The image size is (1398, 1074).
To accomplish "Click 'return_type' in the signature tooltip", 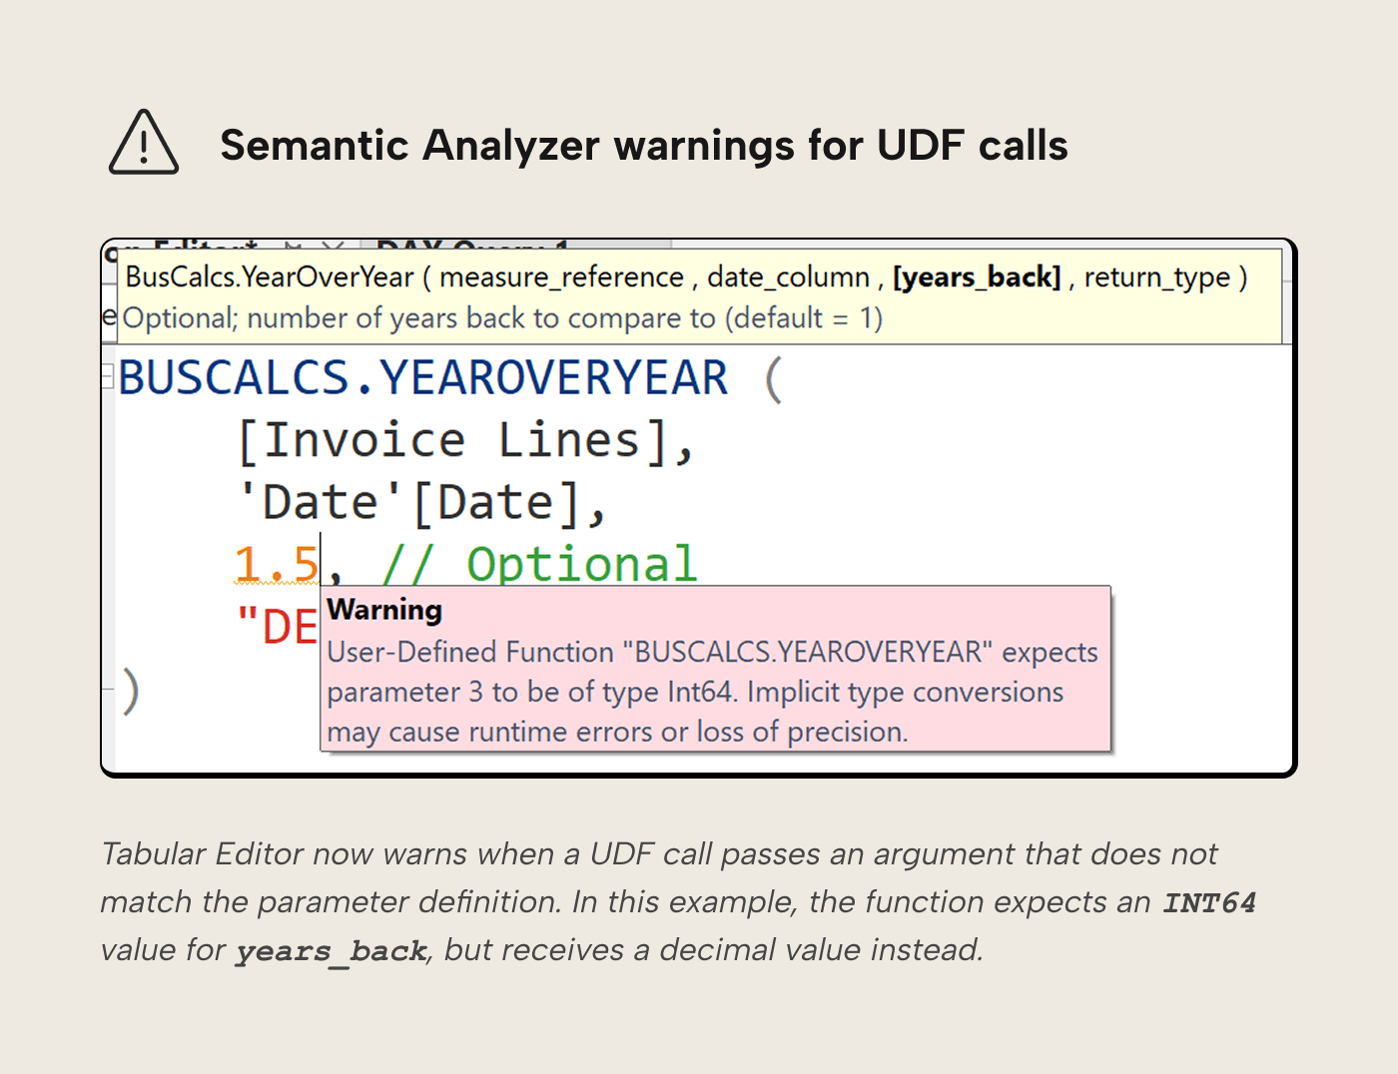I will point(1157,276).
